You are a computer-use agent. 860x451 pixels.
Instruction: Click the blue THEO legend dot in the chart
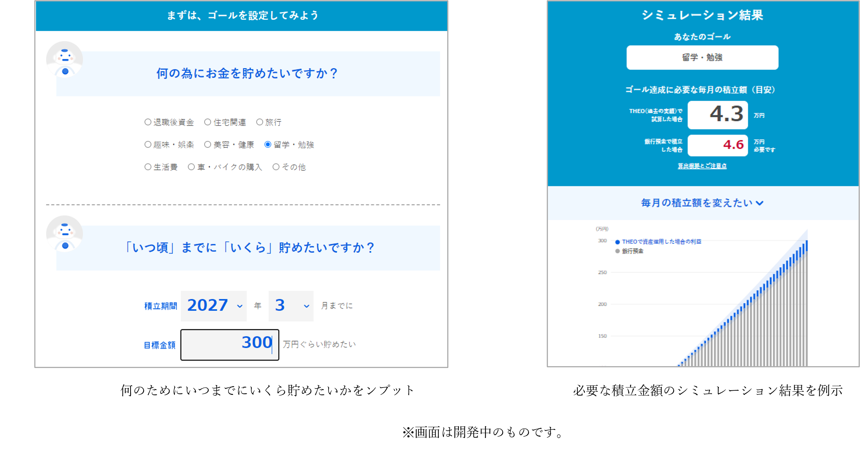coord(617,242)
